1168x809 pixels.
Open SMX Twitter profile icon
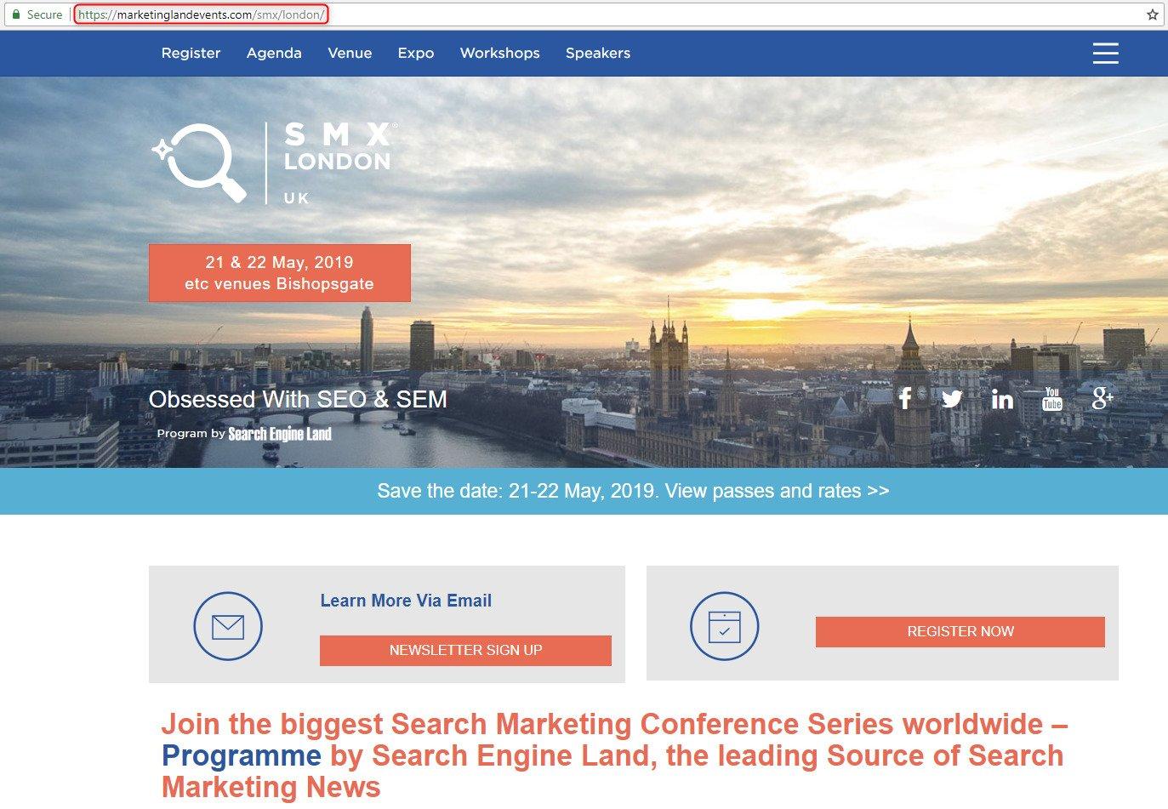click(952, 398)
